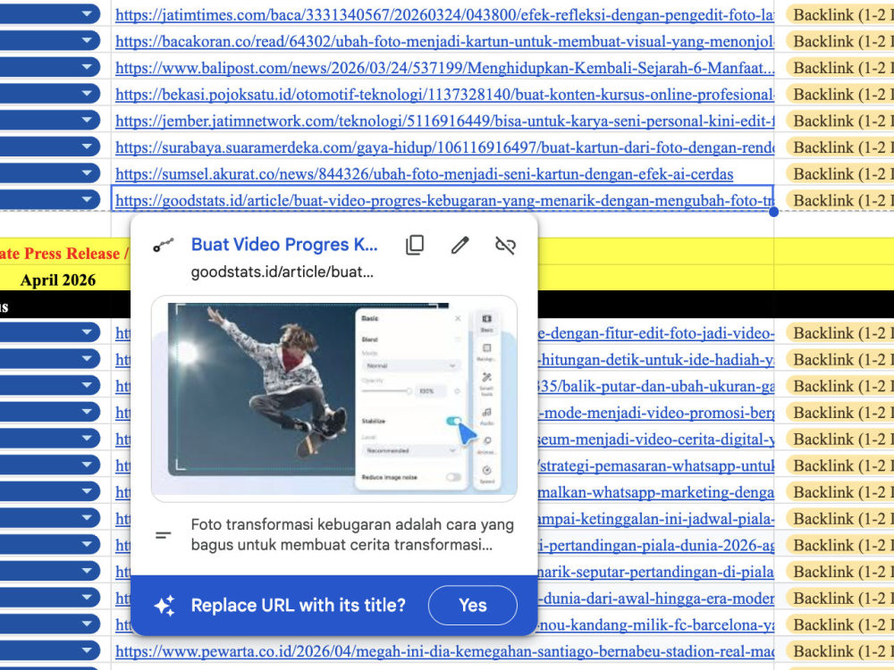Open the bekasi.pojoksatu.id kursus-online link
The image size is (894, 670).
coord(444,95)
